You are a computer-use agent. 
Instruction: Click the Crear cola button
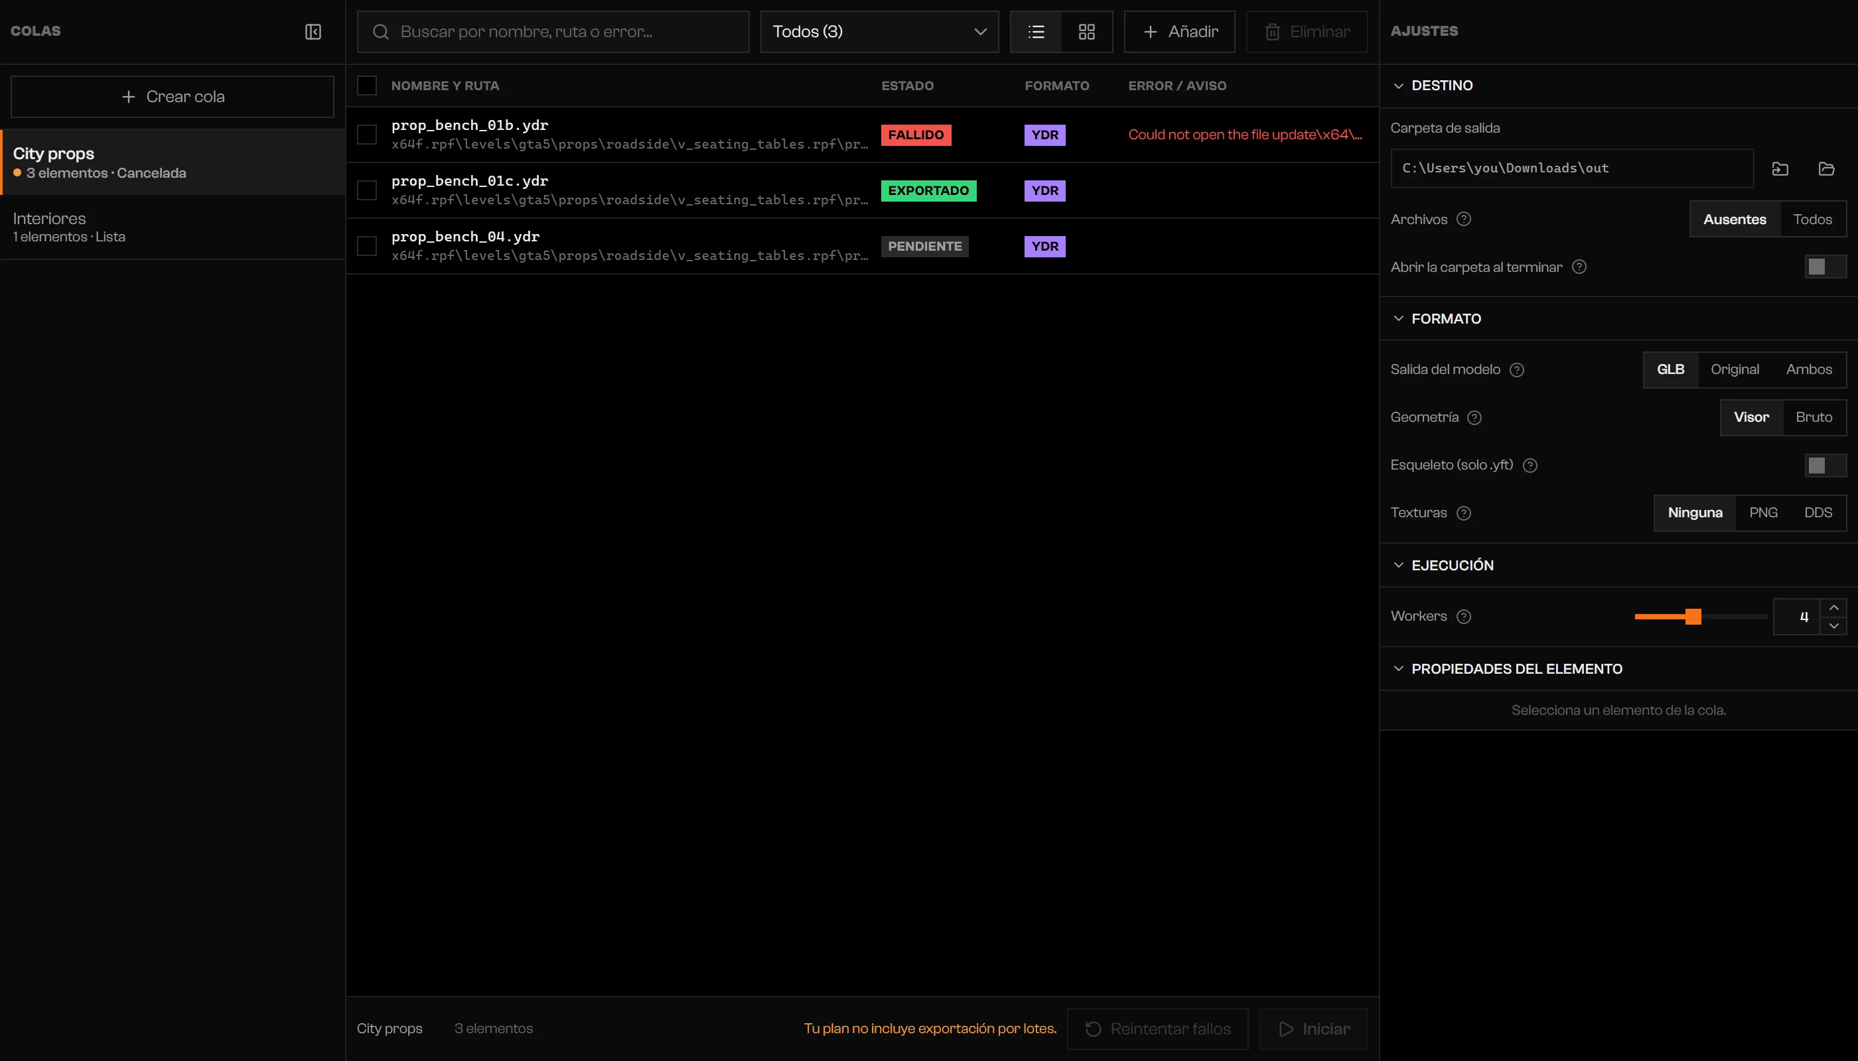click(173, 97)
